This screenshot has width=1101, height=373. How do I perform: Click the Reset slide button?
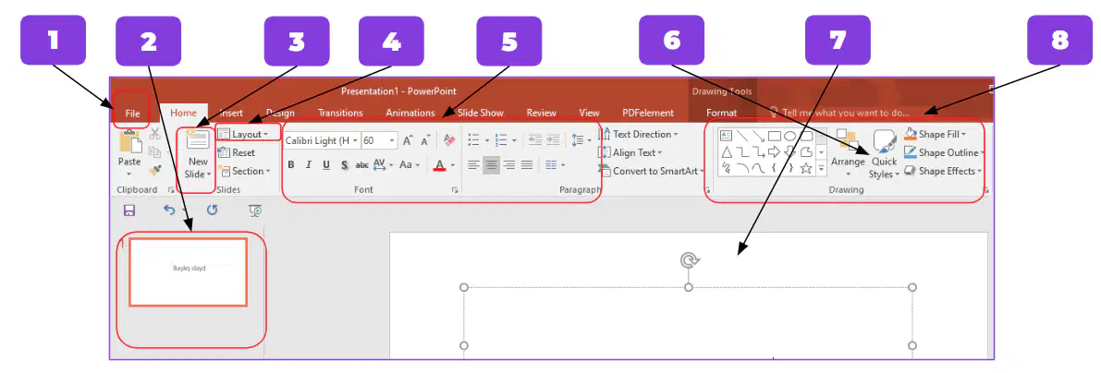[237, 152]
